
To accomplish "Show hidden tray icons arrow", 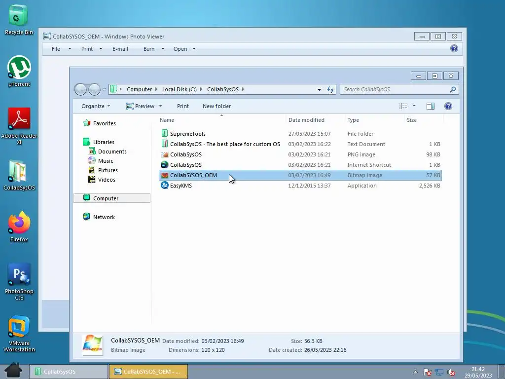I will [415, 372].
